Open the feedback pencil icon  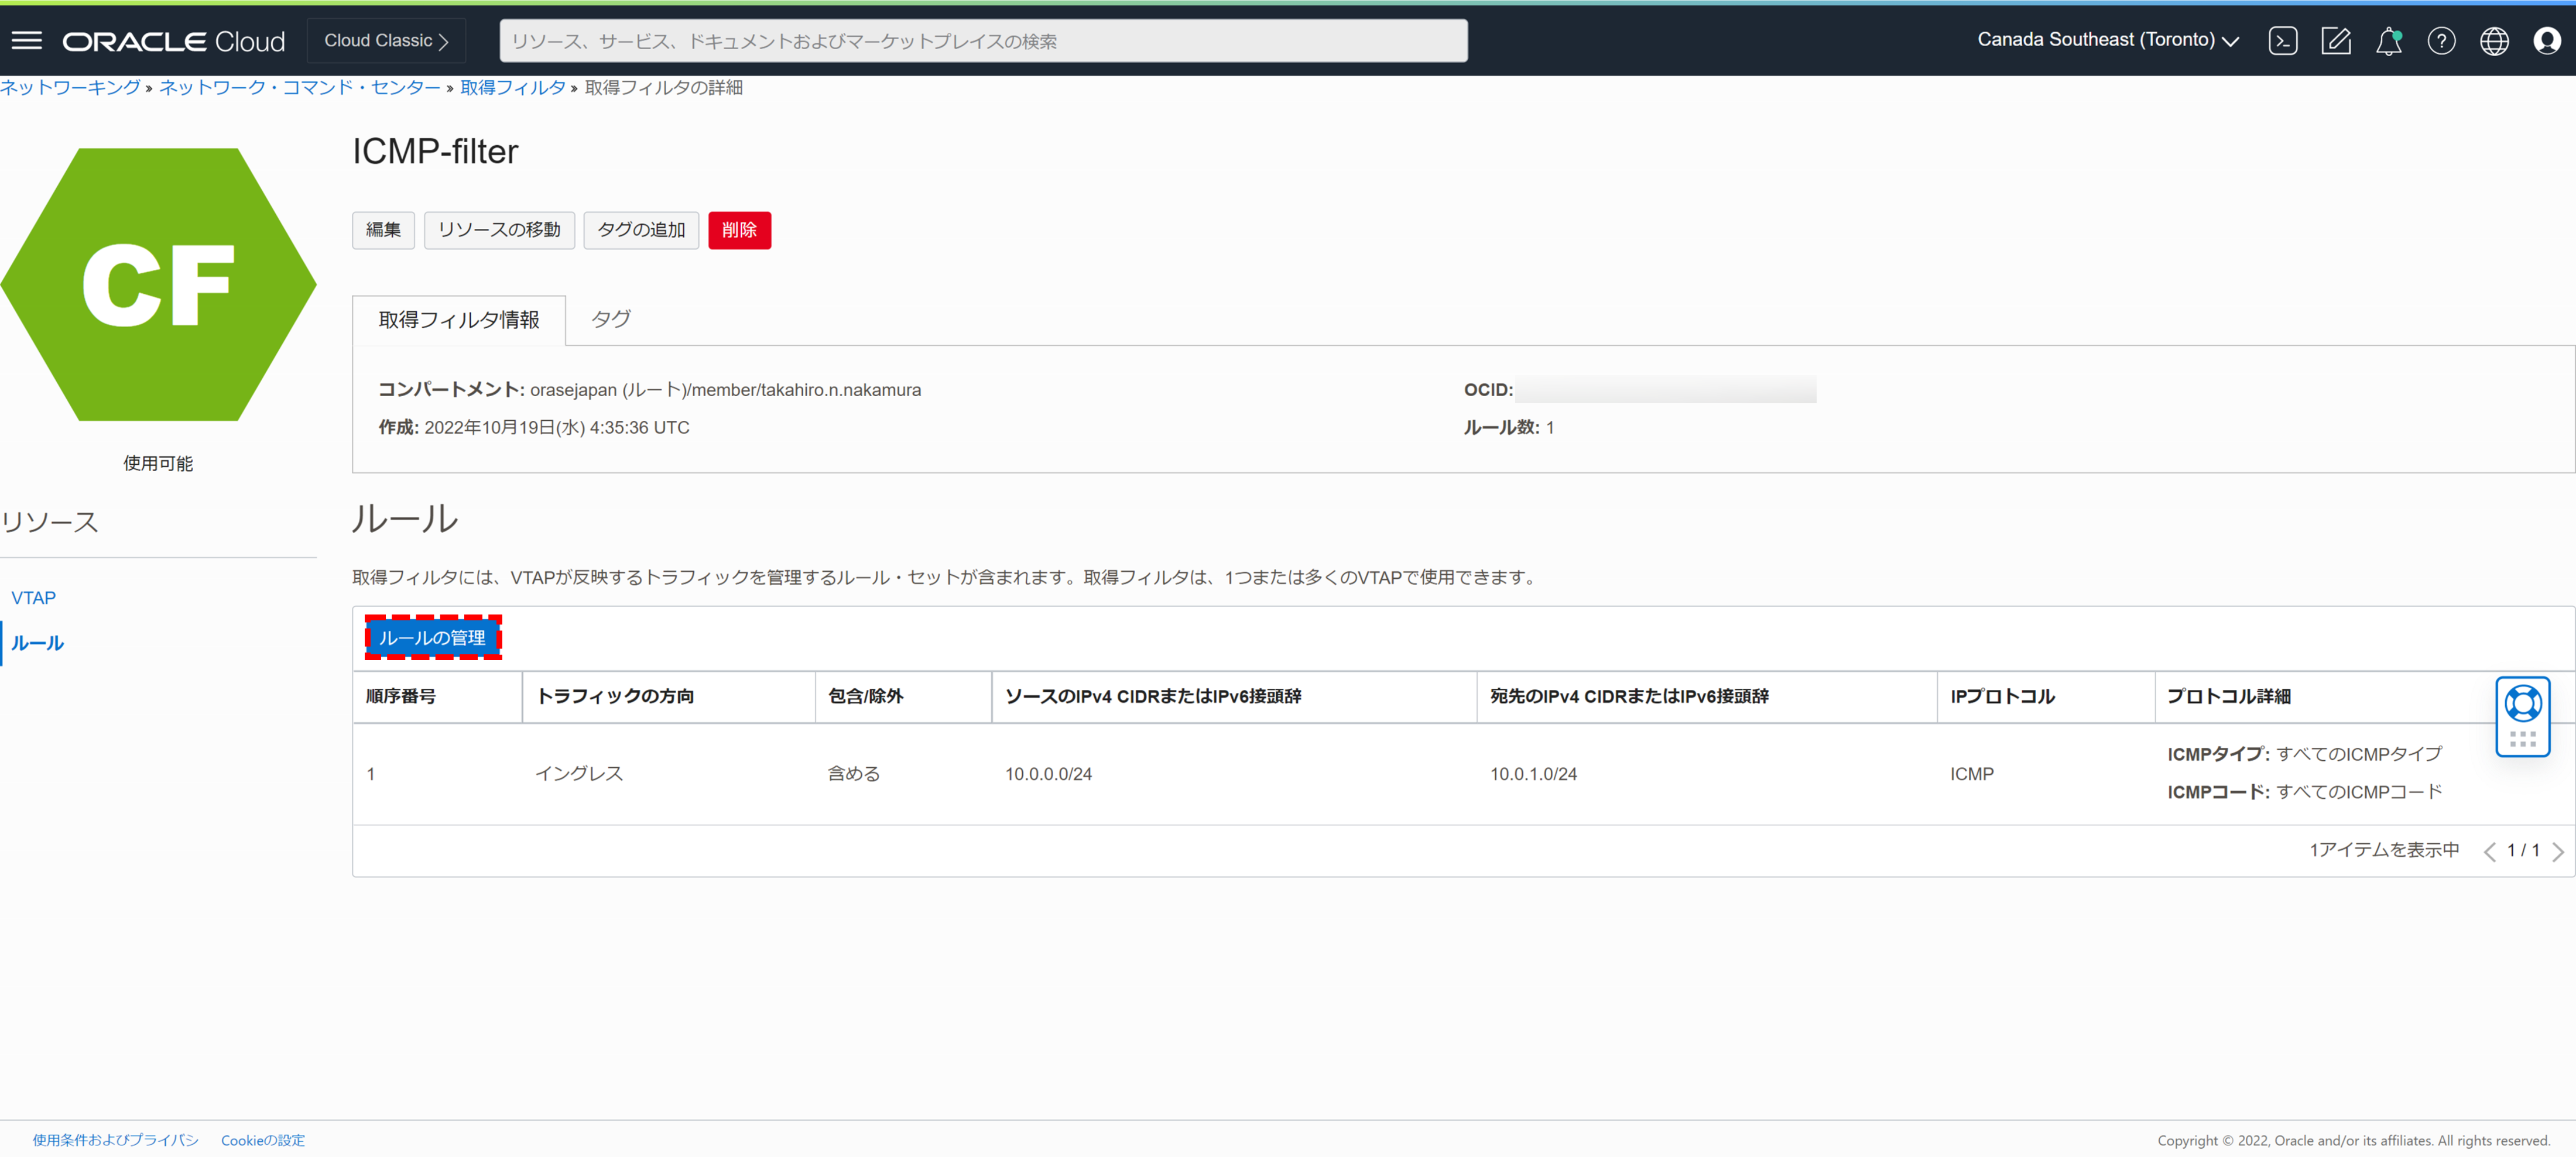tap(2337, 40)
